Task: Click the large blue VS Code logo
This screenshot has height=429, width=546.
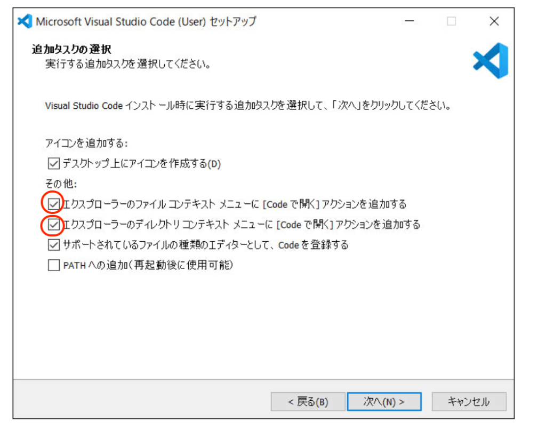Action: pyautogui.click(x=491, y=61)
